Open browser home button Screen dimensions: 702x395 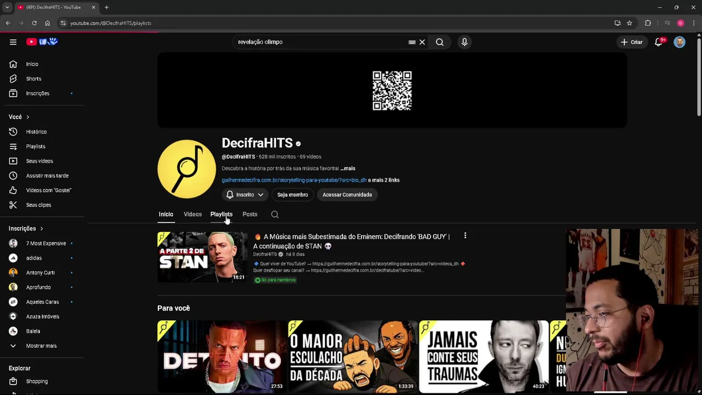[47, 23]
